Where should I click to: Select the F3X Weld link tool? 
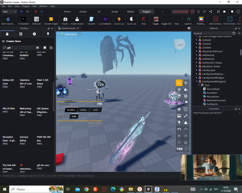pyautogui.click(x=186, y=116)
